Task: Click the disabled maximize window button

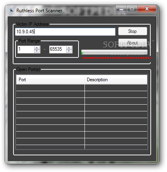Action: coord(132,9)
